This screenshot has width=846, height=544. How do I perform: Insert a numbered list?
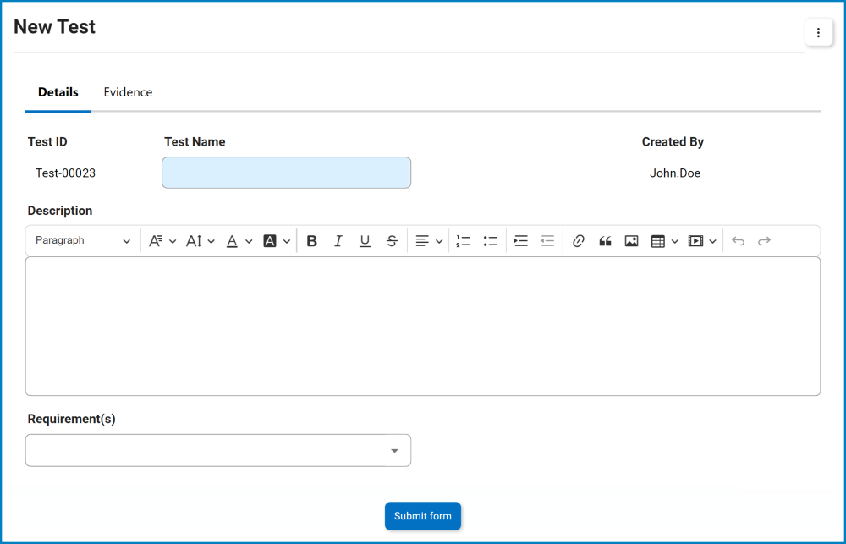click(x=463, y=241)
